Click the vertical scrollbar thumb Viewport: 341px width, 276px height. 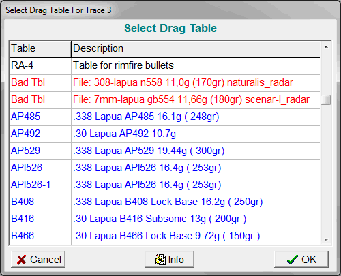(326, 99)
